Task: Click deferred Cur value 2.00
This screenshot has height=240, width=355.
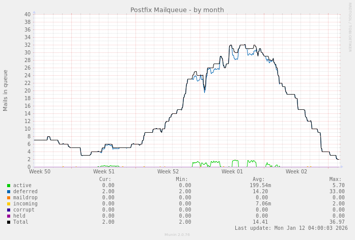Action: tap(108, 191)
